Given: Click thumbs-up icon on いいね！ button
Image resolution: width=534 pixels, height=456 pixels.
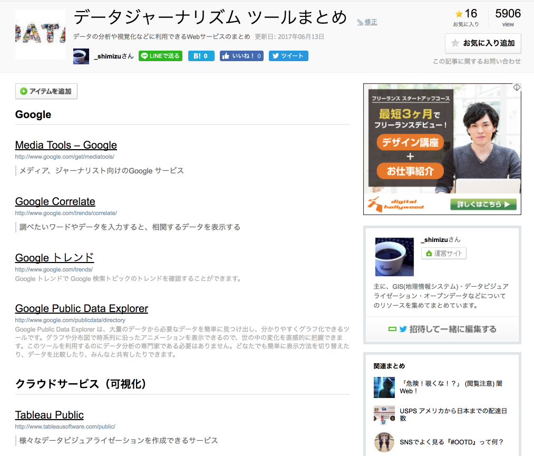Looking at the screenshot, I should (226, 56).
